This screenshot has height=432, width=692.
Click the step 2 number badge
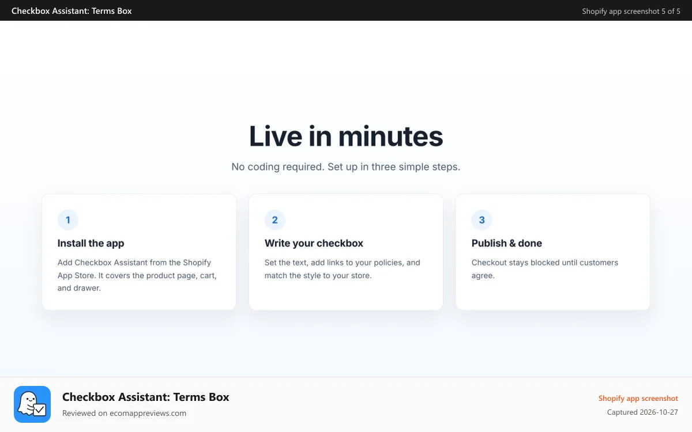[275, 220]
